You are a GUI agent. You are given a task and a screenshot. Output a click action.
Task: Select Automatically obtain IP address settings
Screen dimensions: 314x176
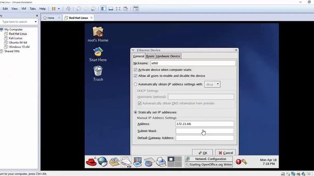pyautogui.click(x=135, y=84)
